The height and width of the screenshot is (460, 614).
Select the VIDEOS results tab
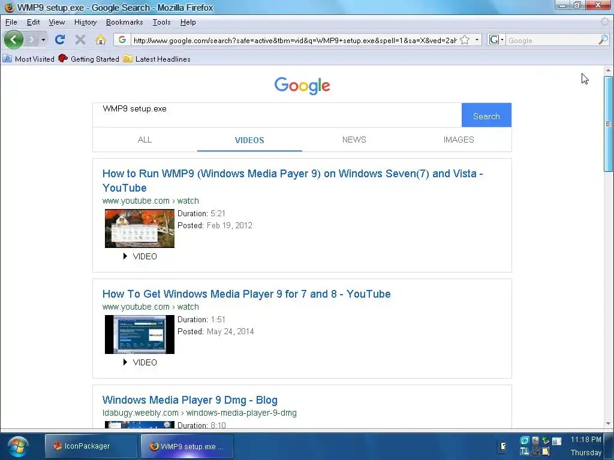click(249, 140)
